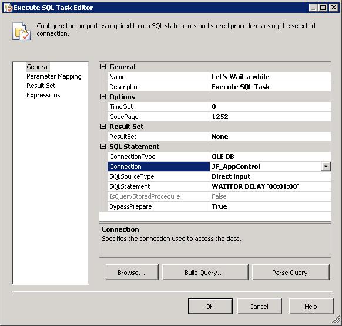Click the Execute SQL Task title bar icon

click(x=8, y=8)
